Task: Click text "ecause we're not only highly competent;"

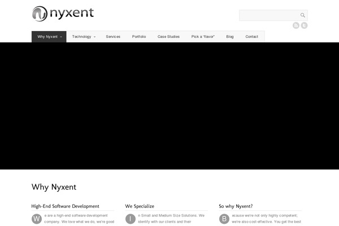Action: point(265,215)
